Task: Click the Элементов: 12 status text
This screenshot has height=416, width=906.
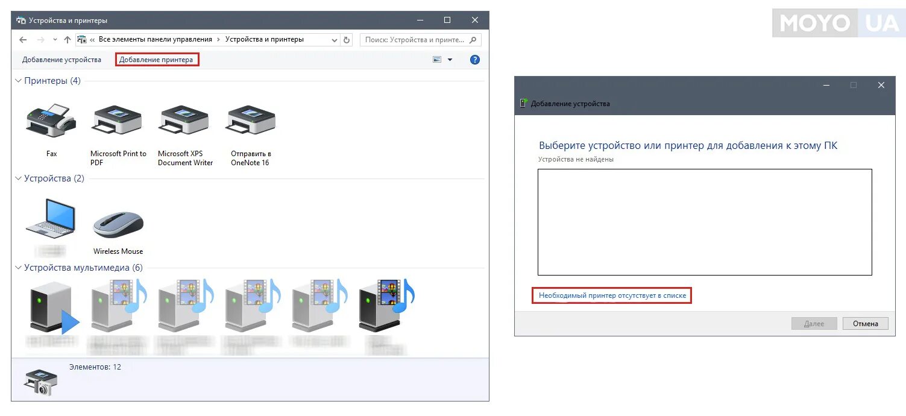Action: (x=95, y=367)
